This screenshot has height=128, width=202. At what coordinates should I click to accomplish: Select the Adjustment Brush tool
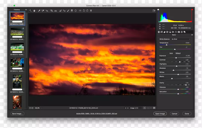click(68, 11)
